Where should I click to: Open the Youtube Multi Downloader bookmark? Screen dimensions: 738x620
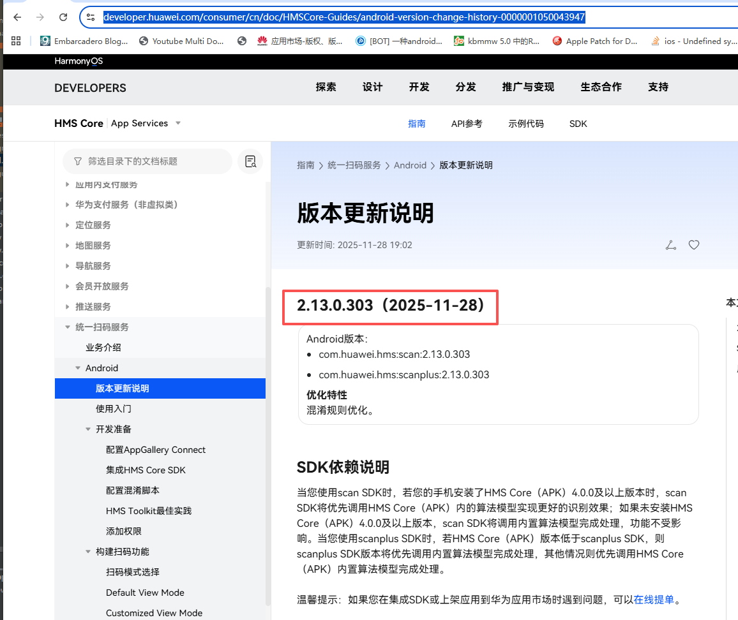181,41
